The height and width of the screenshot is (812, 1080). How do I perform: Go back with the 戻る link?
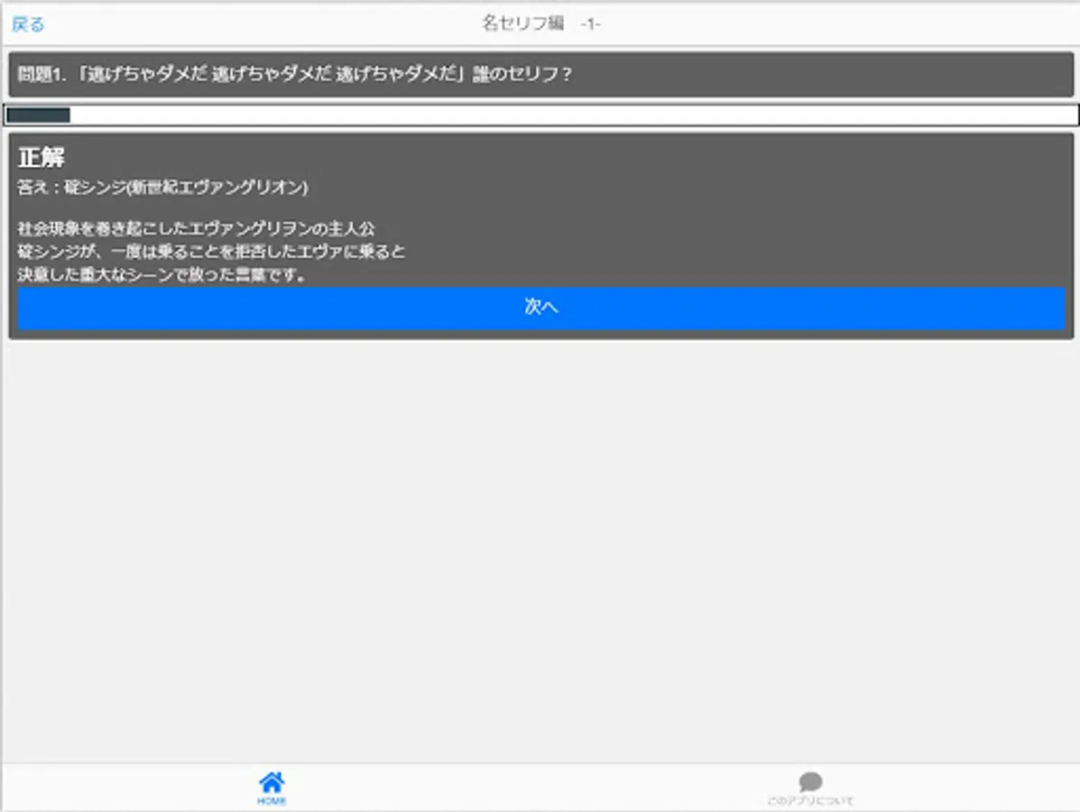28,24
